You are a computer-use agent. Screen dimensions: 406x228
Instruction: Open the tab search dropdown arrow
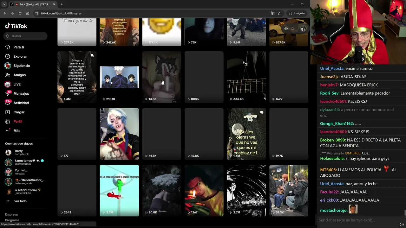[x=4, y=4]
